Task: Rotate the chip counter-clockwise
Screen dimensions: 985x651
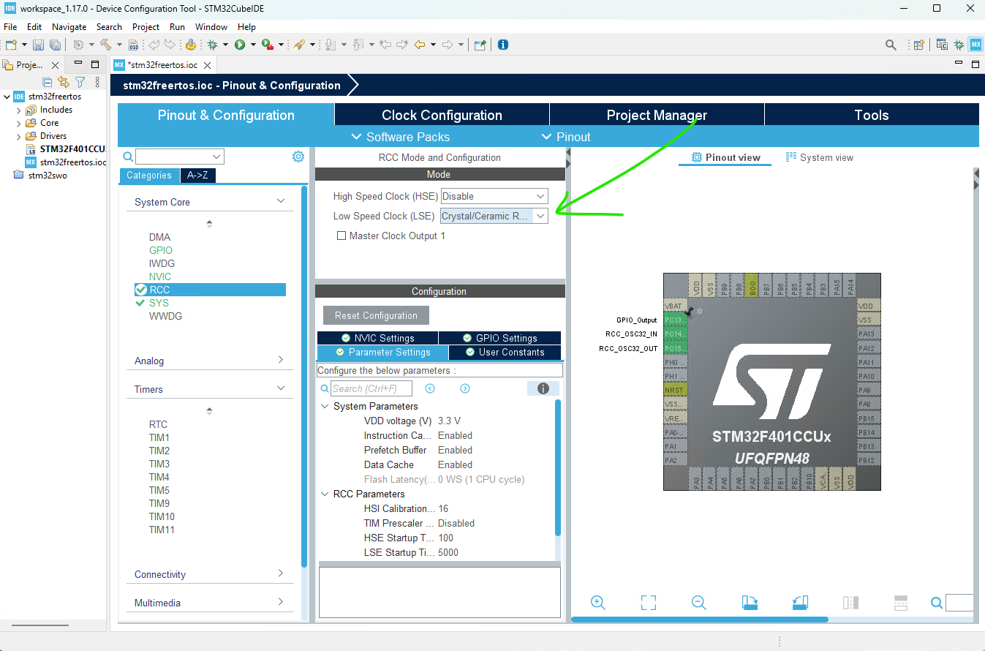Action: coord(800,603)
